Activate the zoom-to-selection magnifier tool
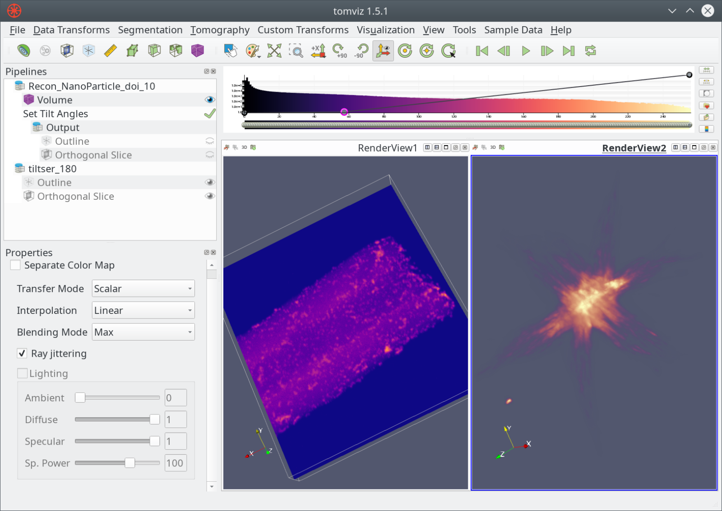 coord(296,51)
